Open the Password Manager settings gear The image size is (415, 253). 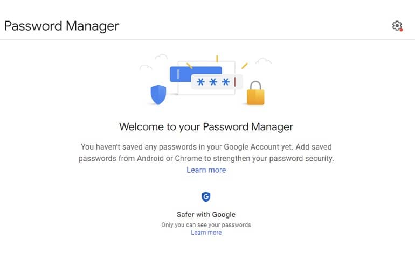397,26
